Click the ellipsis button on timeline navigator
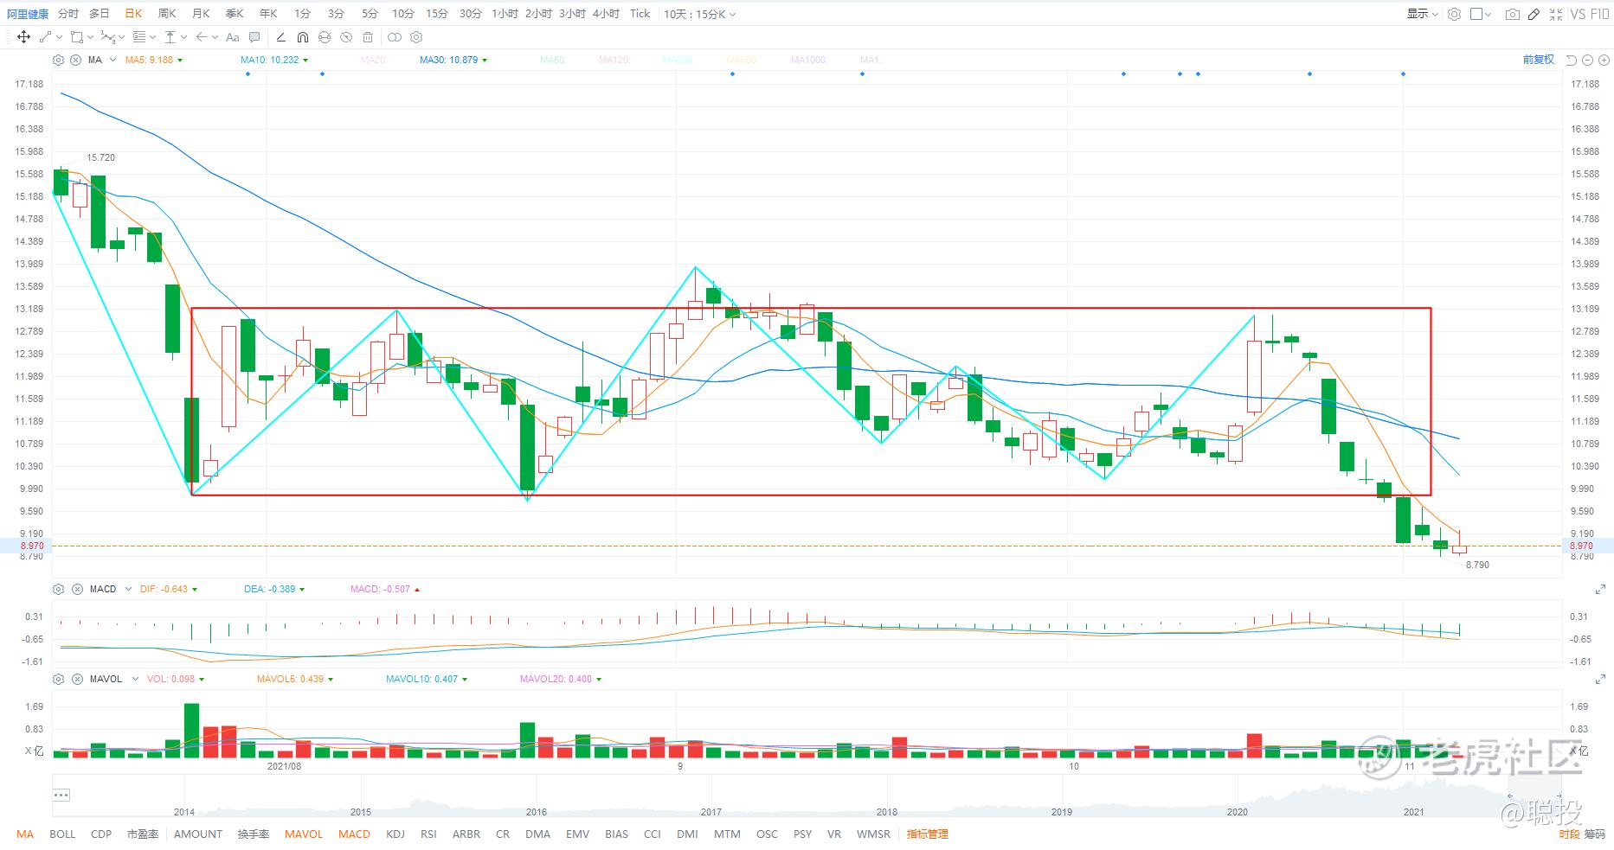 [61, 795]
